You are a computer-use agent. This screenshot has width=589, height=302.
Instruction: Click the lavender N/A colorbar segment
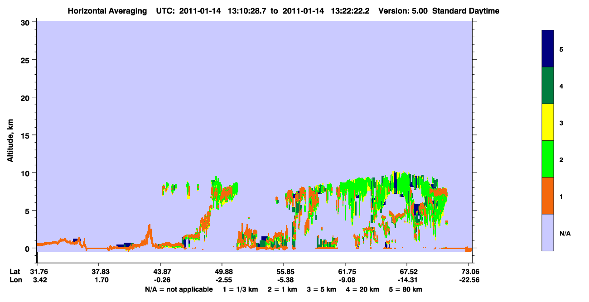tap(548, 232)
